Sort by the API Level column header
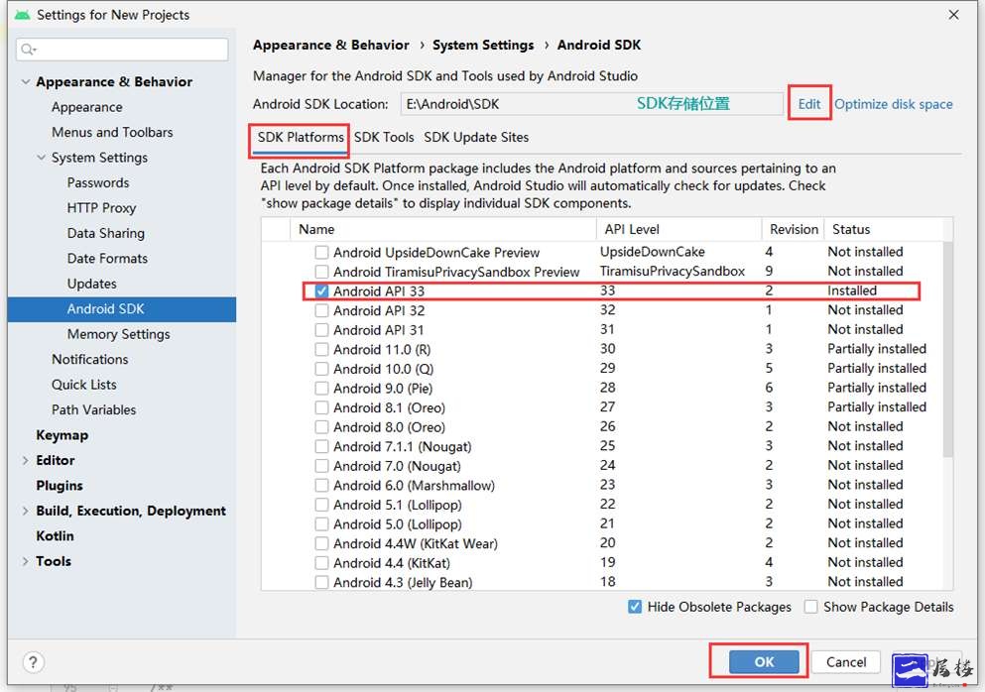The width and height of the screenshot is (985, 692). [678, 229]
